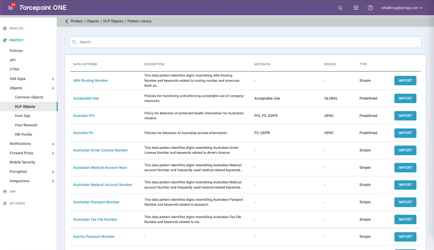The width and height of the screenshot is (434, 250).
Task: Open DLP Objects from the breadcrumb trail
Action: [x=113, y=21]
